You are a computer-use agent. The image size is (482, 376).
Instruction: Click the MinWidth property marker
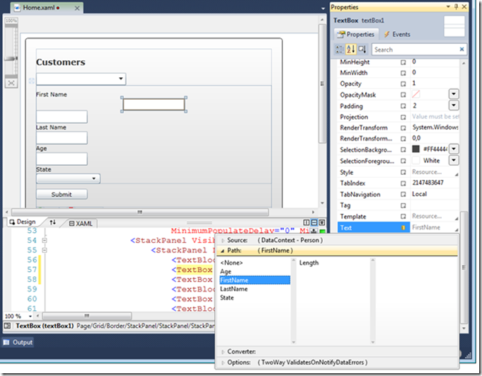pos(403,73)
